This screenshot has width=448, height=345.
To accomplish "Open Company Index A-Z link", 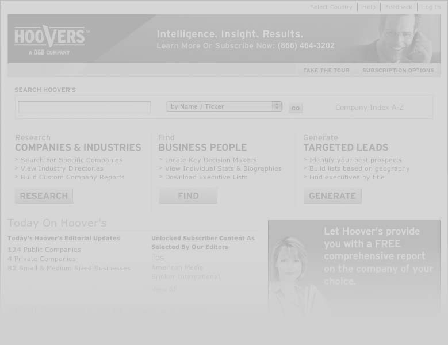I will click(x=369, y=108).
